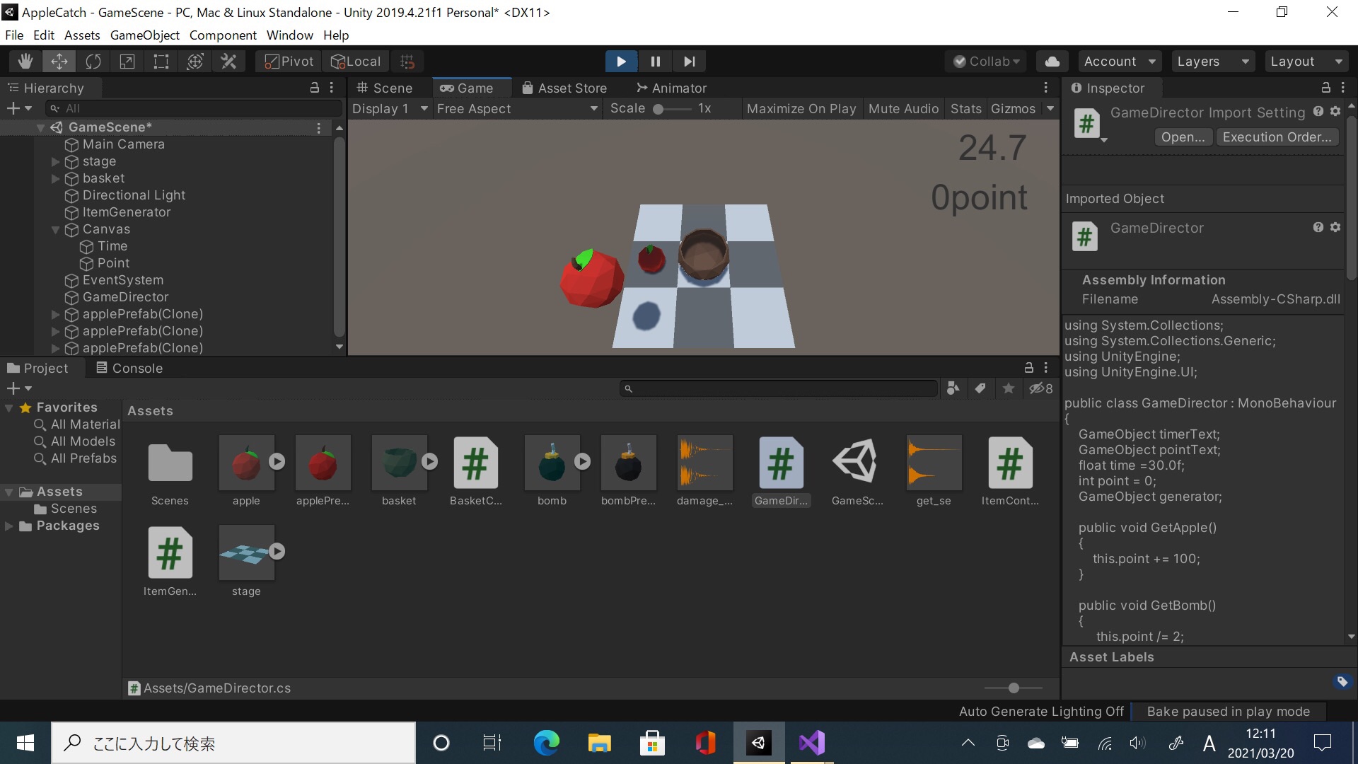Click the Hierarchy search field

(194, 108)
